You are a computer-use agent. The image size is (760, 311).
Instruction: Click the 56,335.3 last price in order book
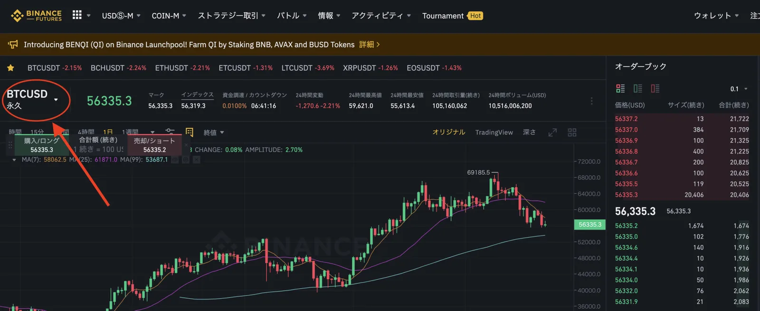[635, 211]
